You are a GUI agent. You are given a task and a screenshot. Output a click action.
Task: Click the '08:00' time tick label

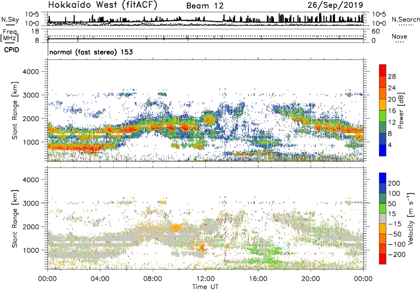point(153,279)
